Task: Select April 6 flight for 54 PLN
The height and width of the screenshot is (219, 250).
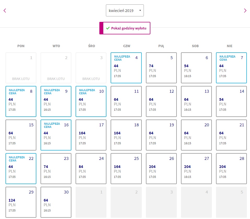Action: [x=196, y=68]
